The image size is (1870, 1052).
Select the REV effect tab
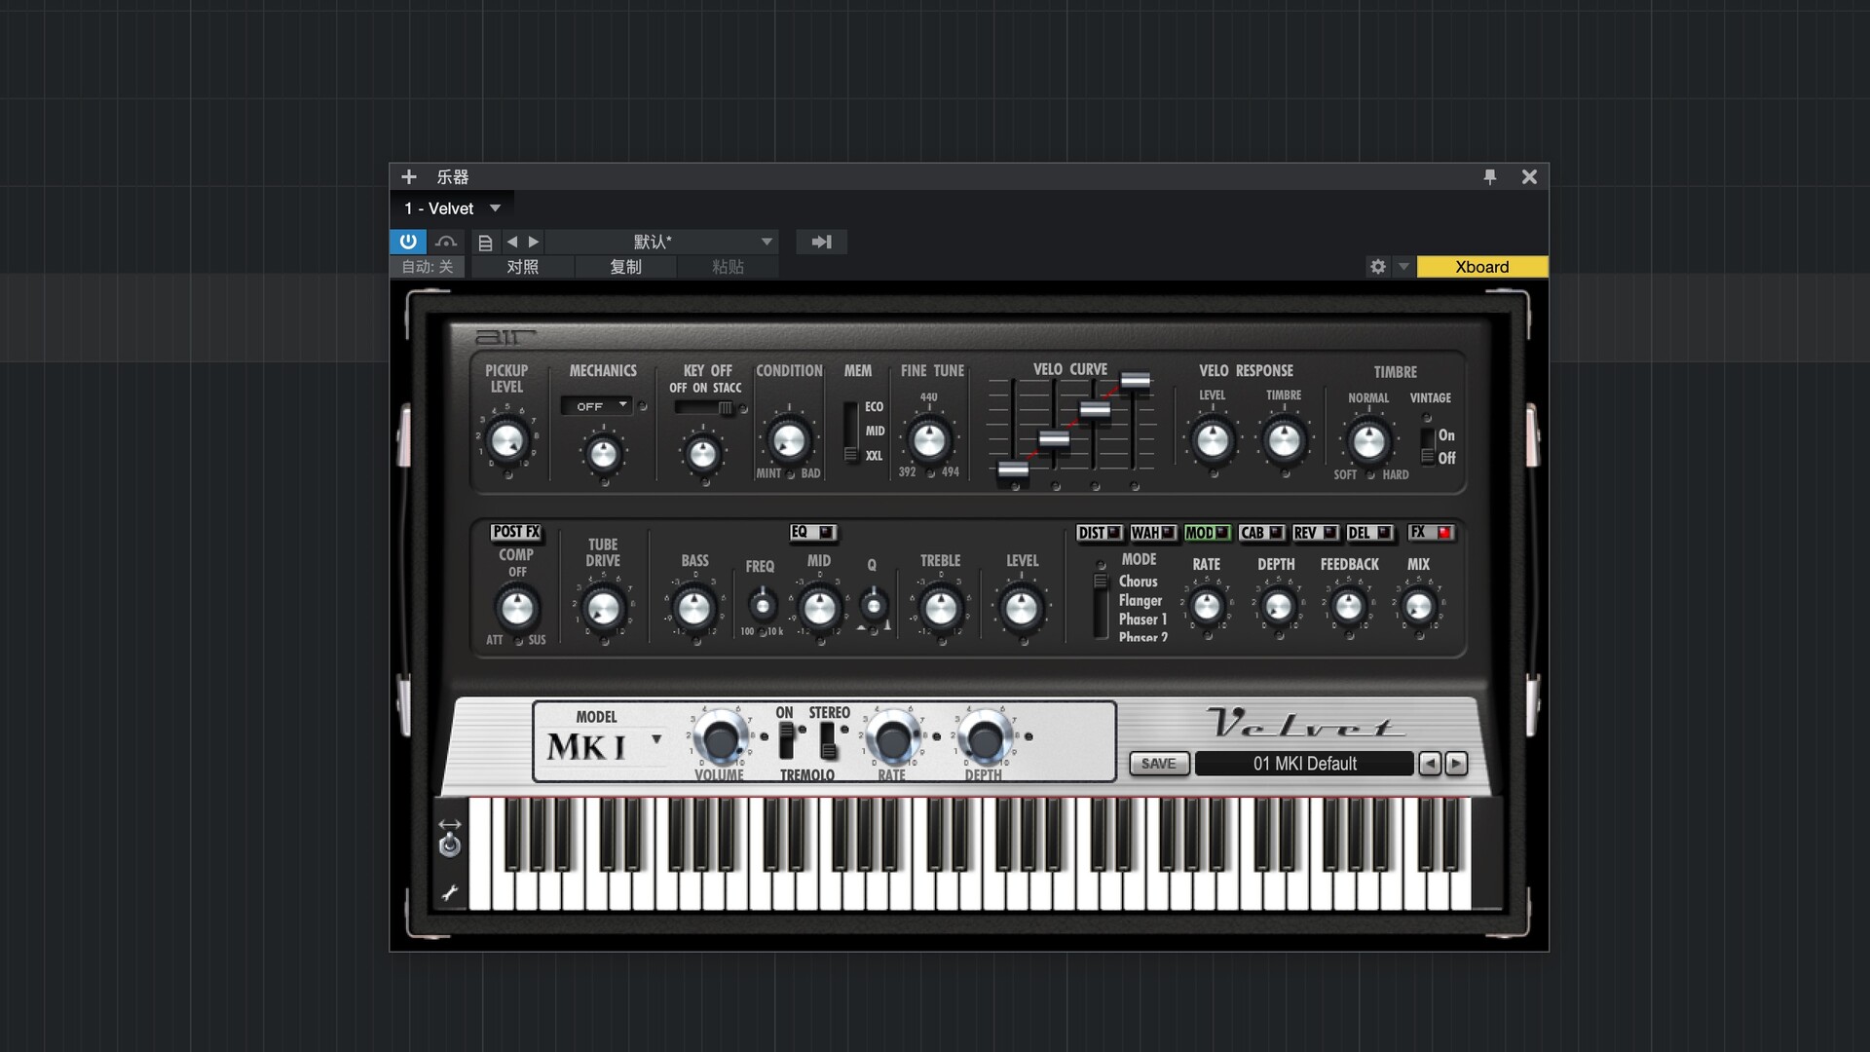(1305, 533)
